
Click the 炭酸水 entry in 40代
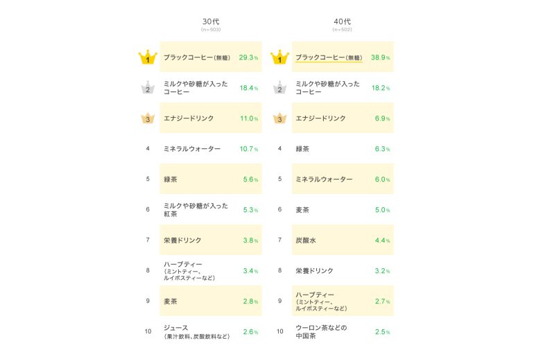[x=306, y=240]
